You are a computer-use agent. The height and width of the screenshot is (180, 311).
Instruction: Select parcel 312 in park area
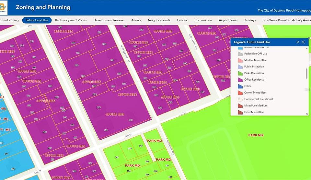pos(141,146)
